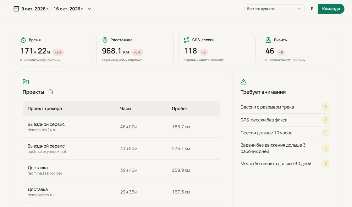Screen dimensions: 352x207
Task: Click the stopwatch icon on the Время card
Action: [23, 40]
